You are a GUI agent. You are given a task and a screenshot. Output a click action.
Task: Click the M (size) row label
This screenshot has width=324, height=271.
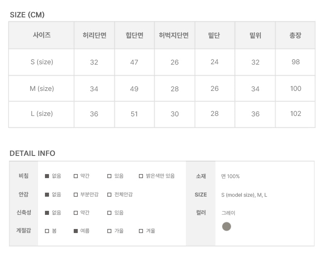pyautogui.click(x=42, y=88)
